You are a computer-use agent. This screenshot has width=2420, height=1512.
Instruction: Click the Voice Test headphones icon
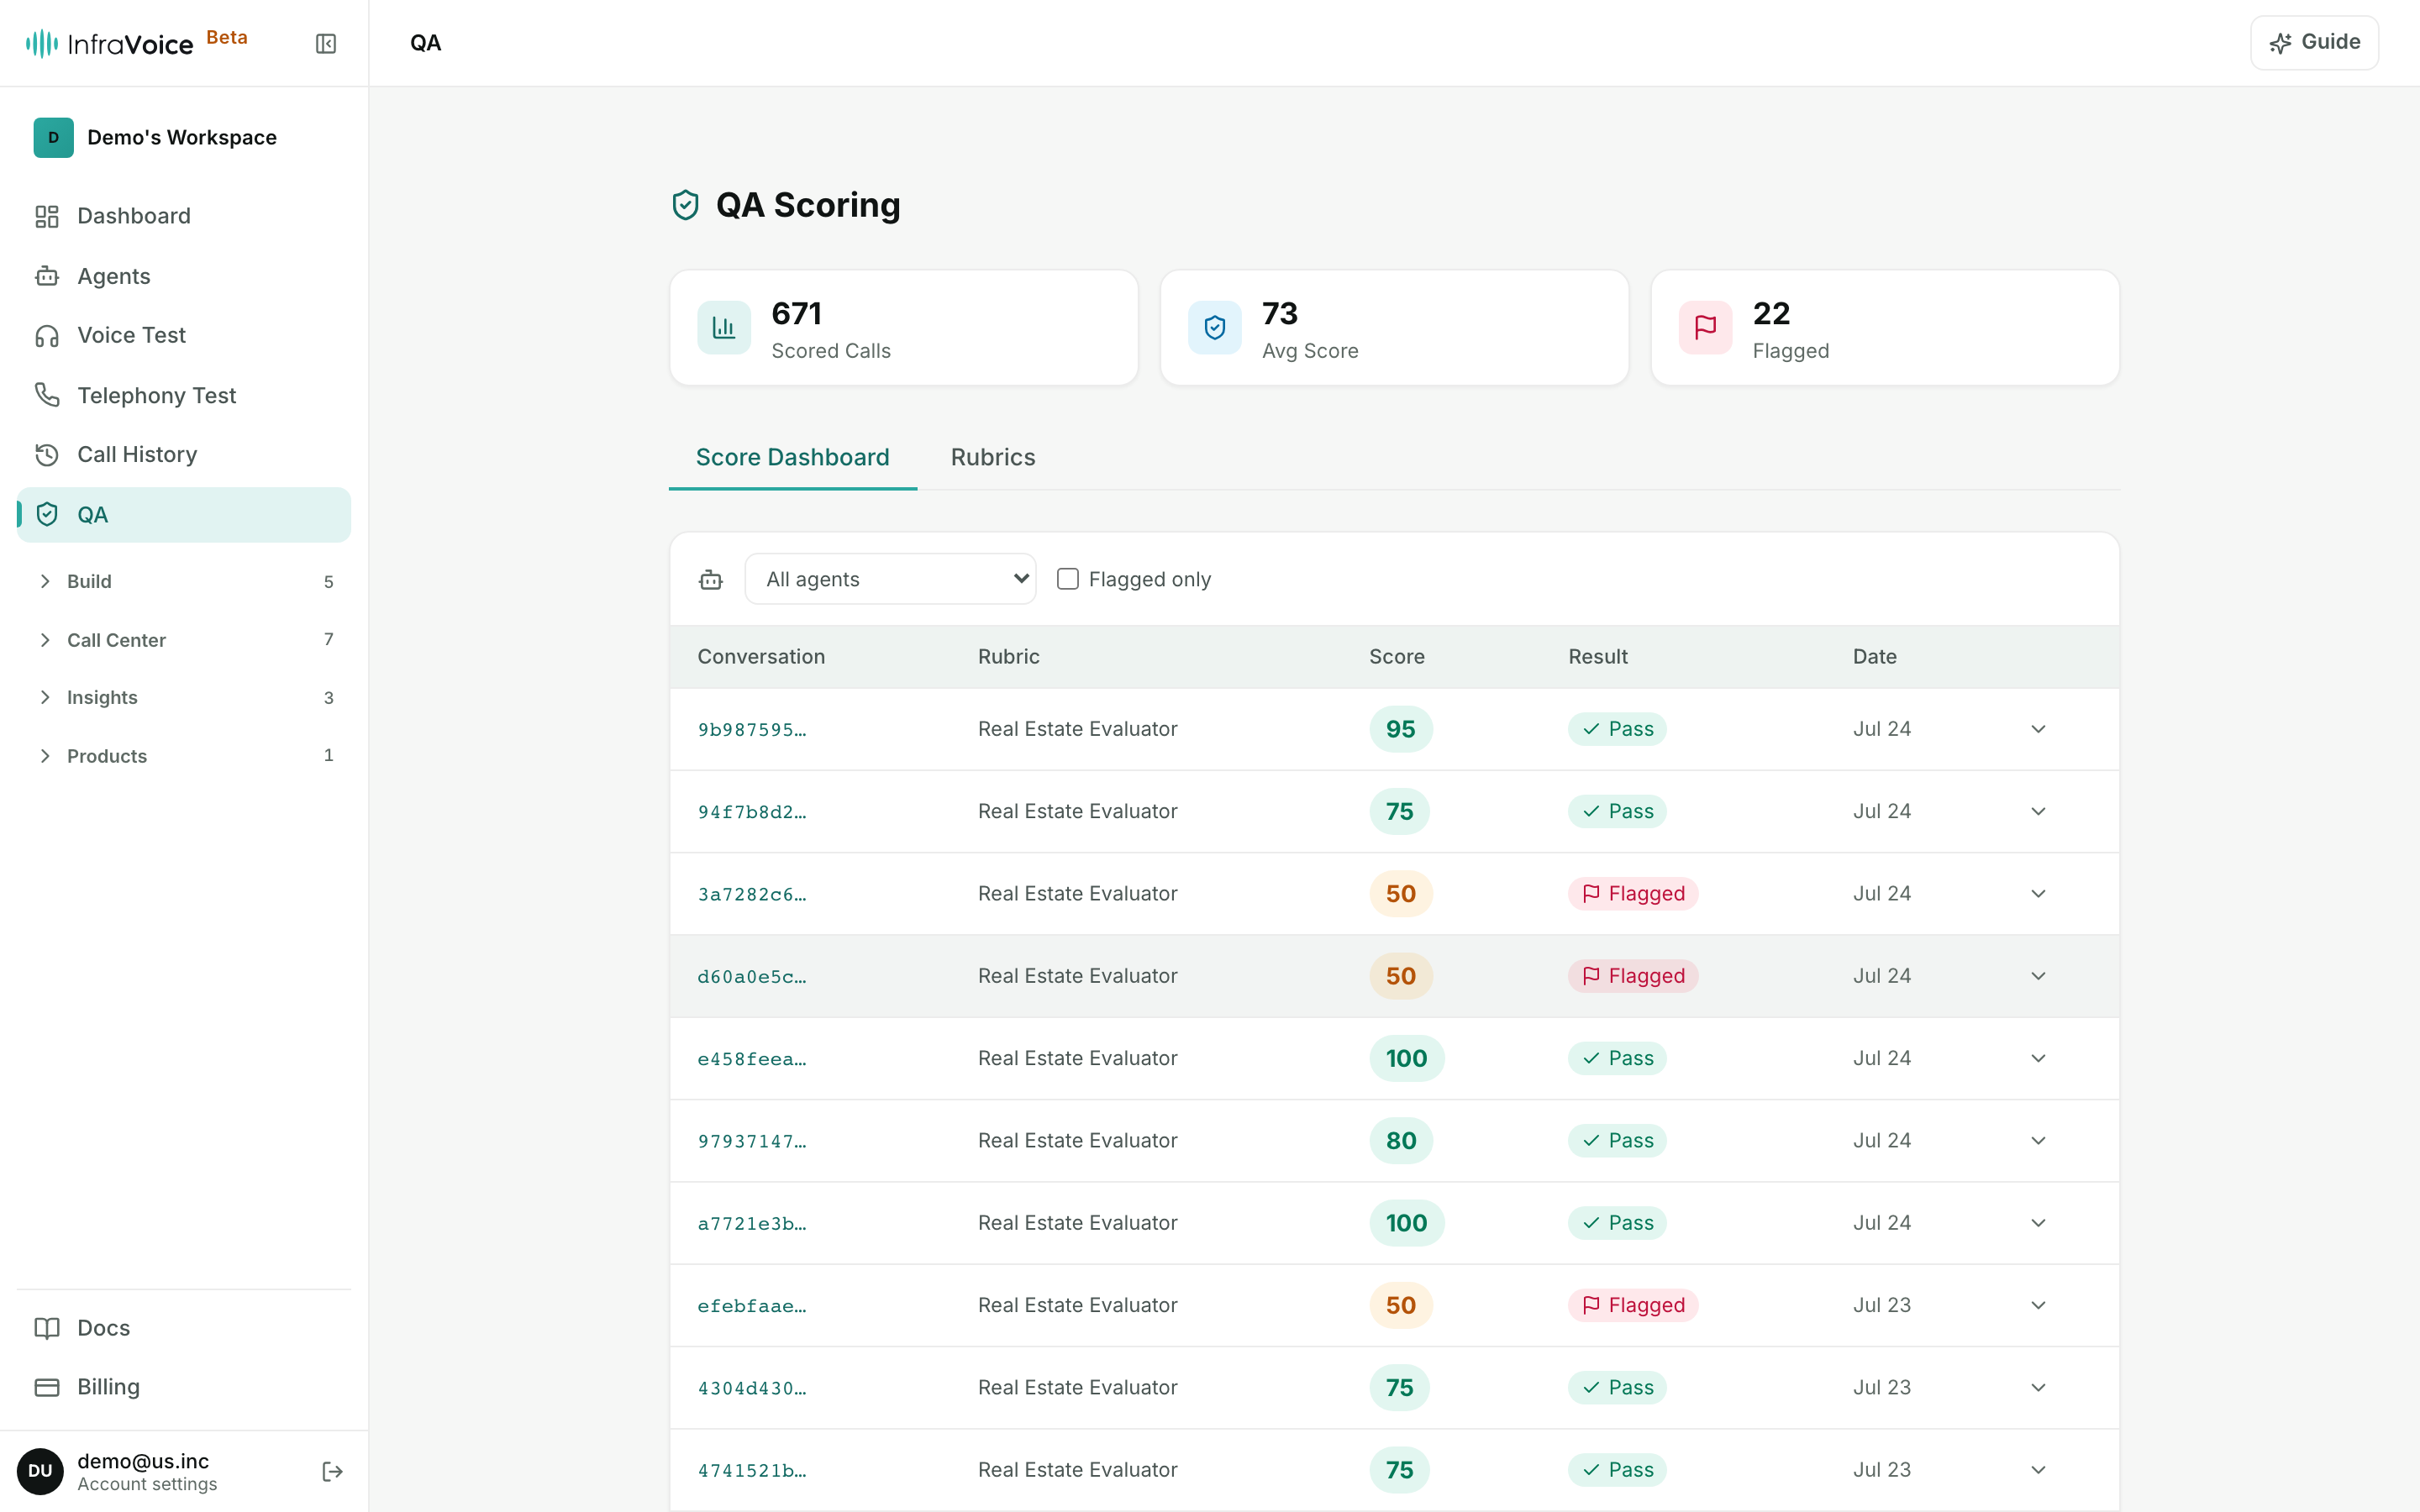(47, 336)
